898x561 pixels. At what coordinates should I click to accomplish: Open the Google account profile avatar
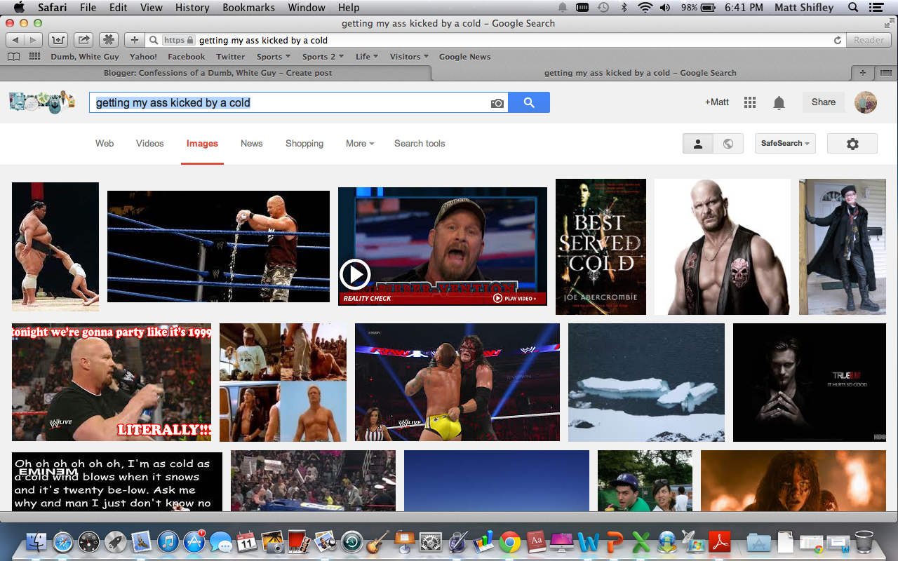click(866, 102)
